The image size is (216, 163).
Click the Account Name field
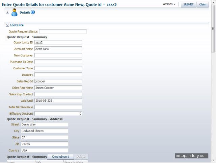[x=58, y=49]
